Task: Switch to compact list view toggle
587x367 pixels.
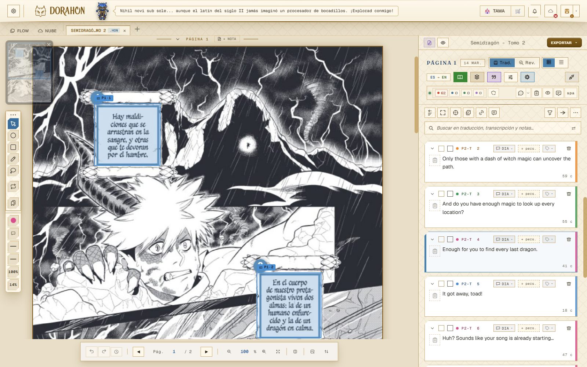Action: coord(561,62)
